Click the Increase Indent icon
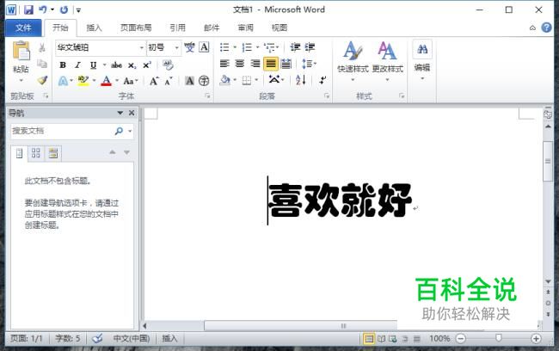The image size is (559, 351). point(310,47)
